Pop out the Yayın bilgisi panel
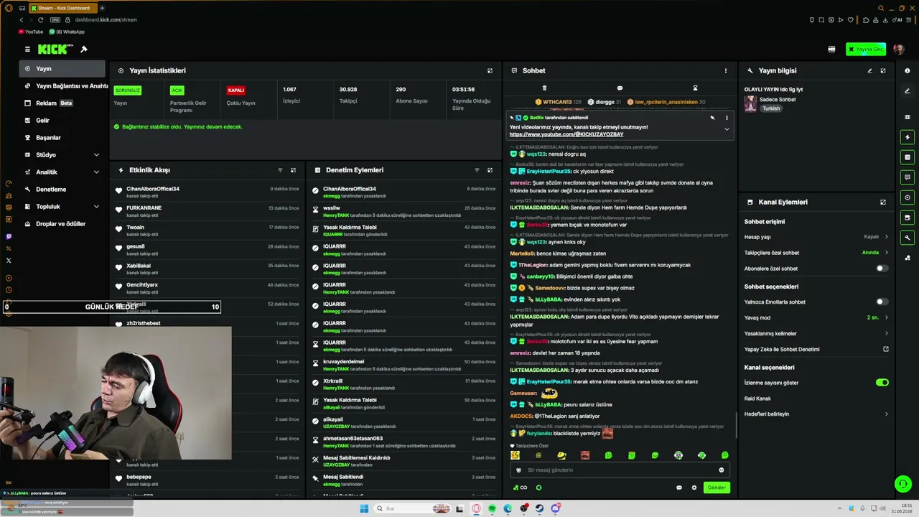Screen dimensions: 919x517 click(x=883, y=71)
